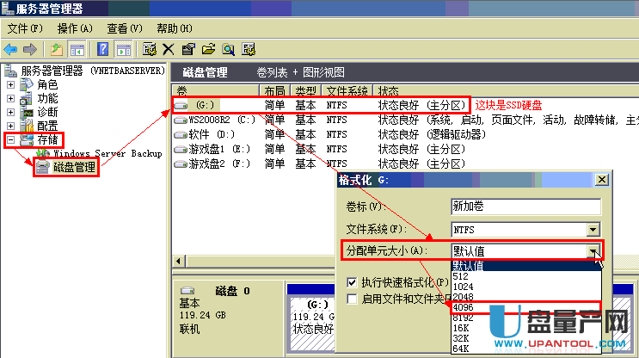
Task: Click the 类型 column header
Action: point(305,90)
